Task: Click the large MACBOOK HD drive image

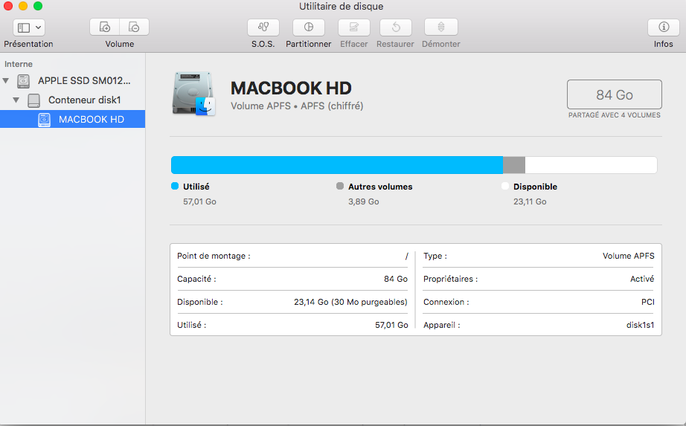Action: (193, 94)
